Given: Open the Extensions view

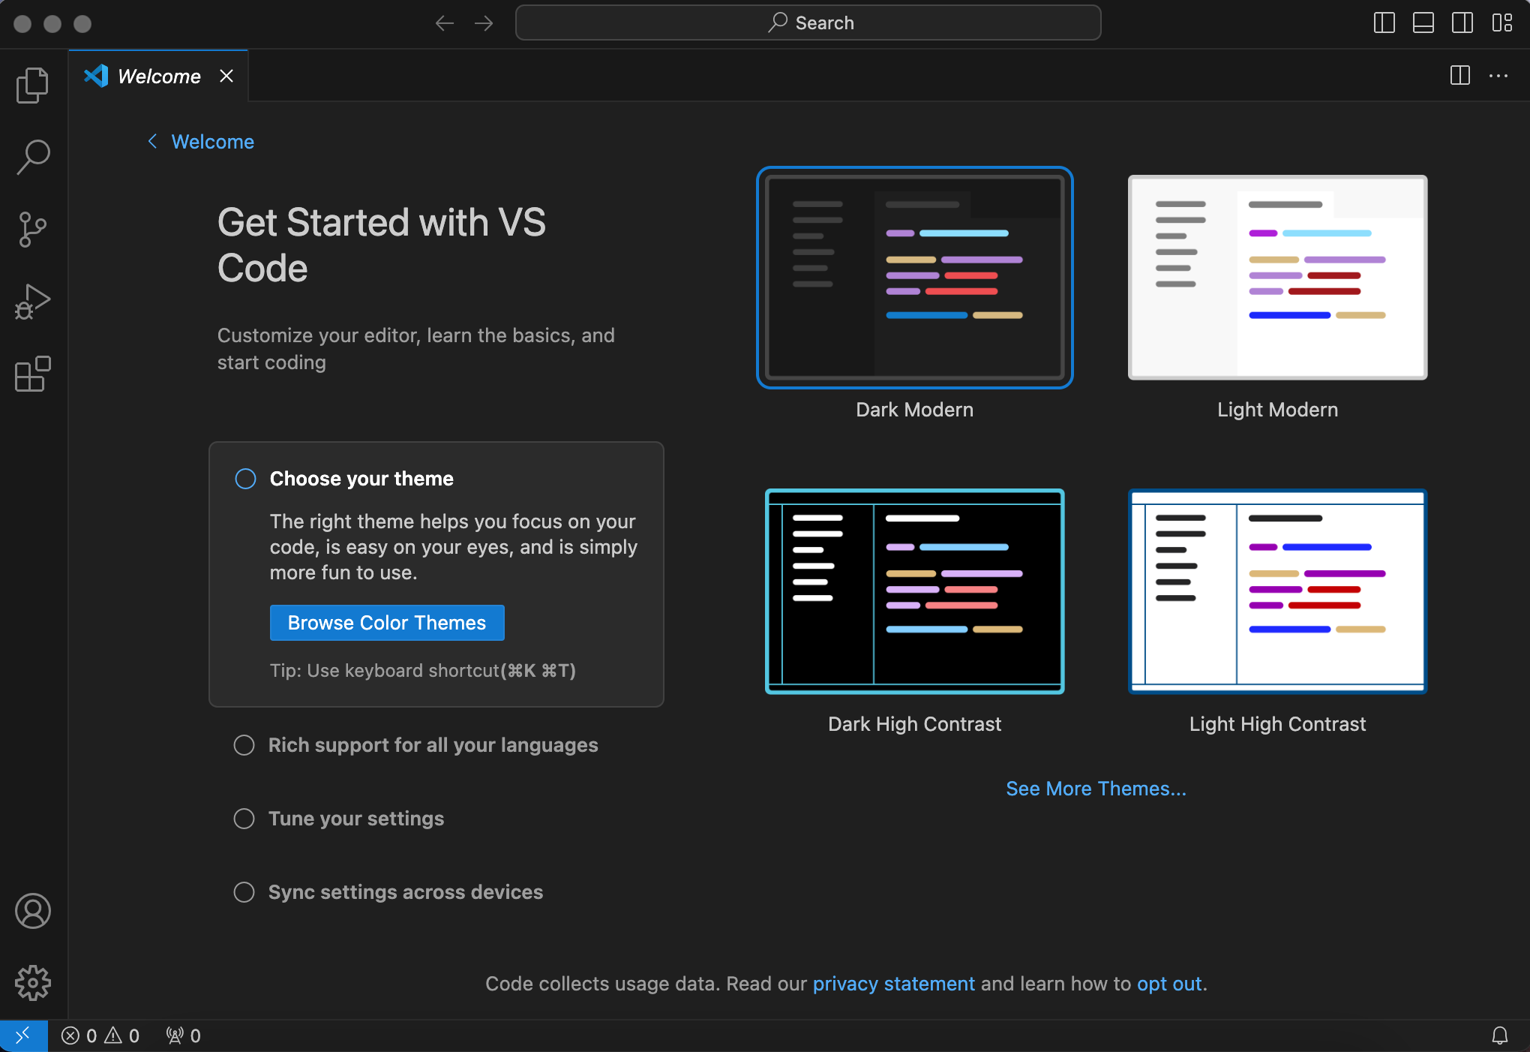Looking at the screenshot, I should point(32,374).
